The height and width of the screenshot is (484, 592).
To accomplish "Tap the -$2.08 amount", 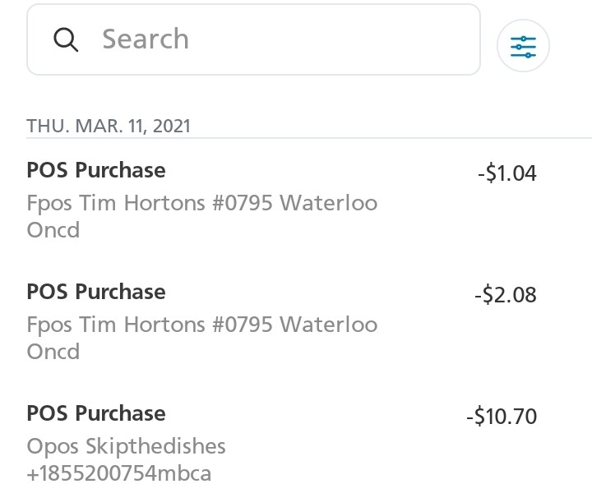I will coord(505,295).
